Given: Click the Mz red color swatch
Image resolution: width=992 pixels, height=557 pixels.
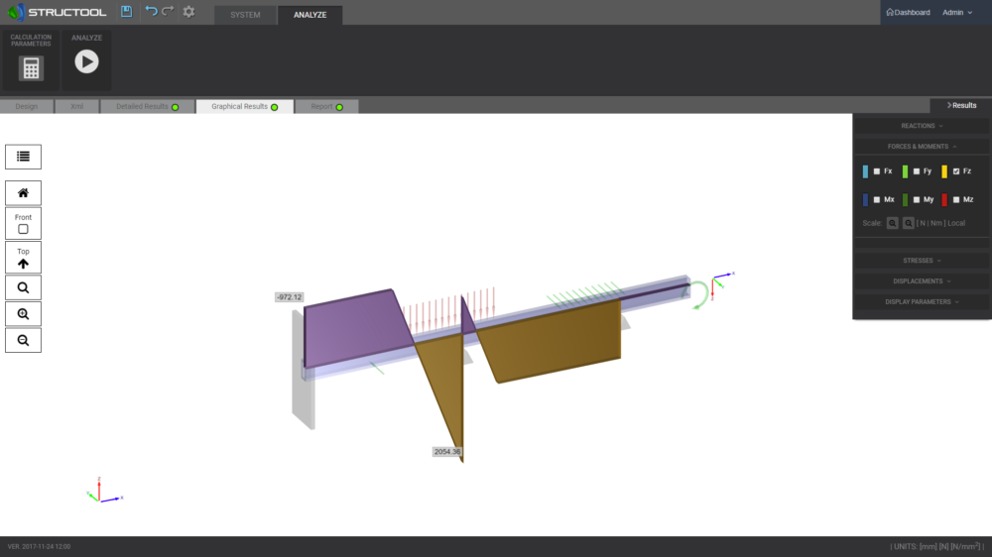Looking at the screenshot, I should tap(944, 200).
